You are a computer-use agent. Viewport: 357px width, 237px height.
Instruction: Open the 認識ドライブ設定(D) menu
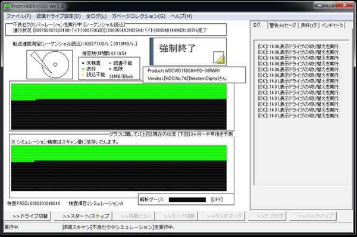[59, 16]
